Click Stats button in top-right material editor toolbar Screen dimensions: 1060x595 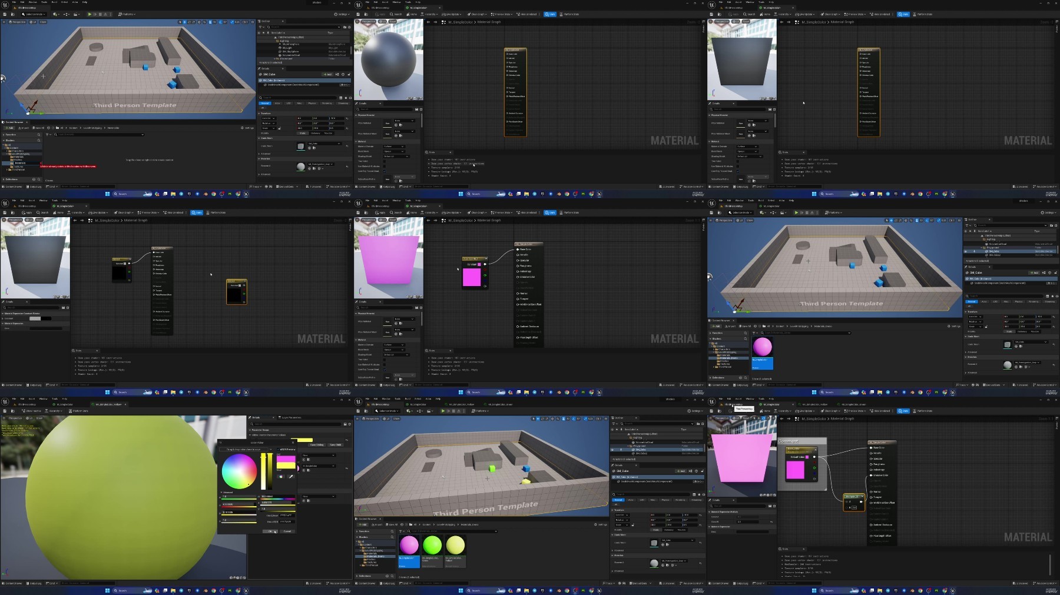pyautogui.click(x=903, y=14)
